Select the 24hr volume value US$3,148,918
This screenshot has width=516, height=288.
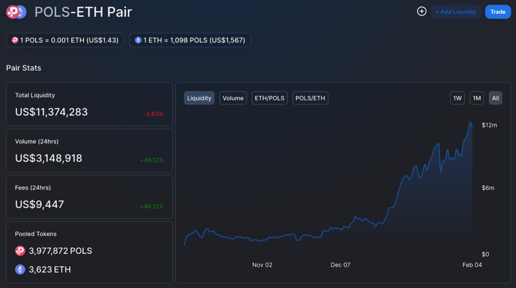[x=49, y=158]
